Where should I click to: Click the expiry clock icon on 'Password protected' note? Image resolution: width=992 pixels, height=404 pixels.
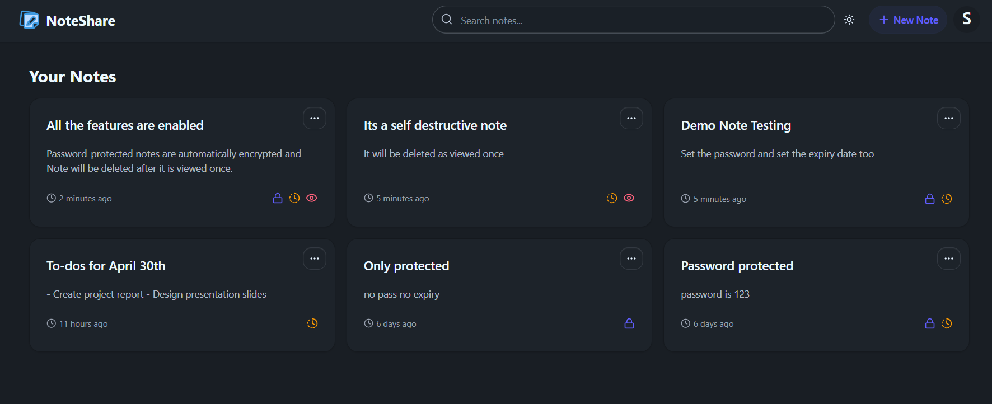pyautogui.click(x=947, y=323)
